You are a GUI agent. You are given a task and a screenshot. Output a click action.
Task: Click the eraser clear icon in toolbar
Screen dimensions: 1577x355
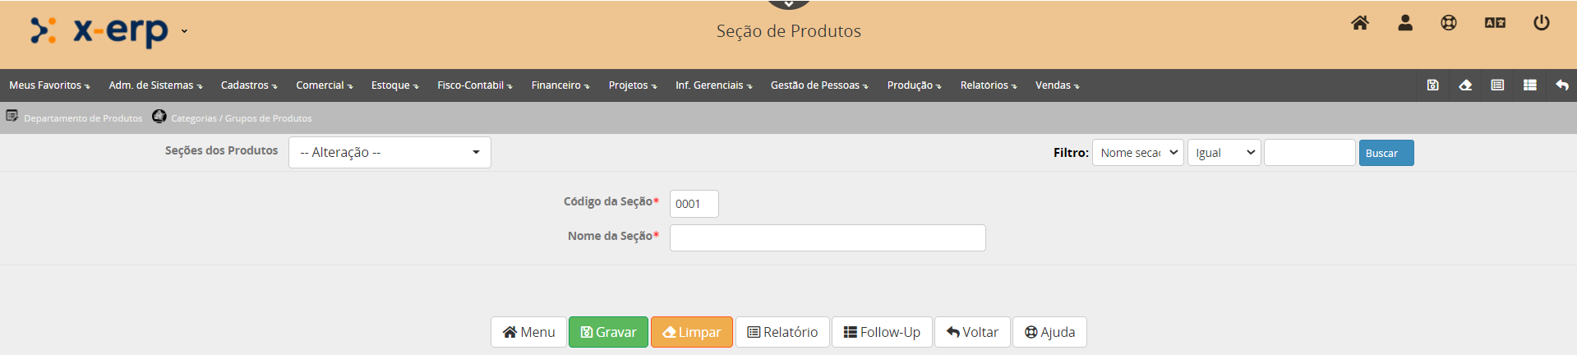click(x=1465, y=85)
